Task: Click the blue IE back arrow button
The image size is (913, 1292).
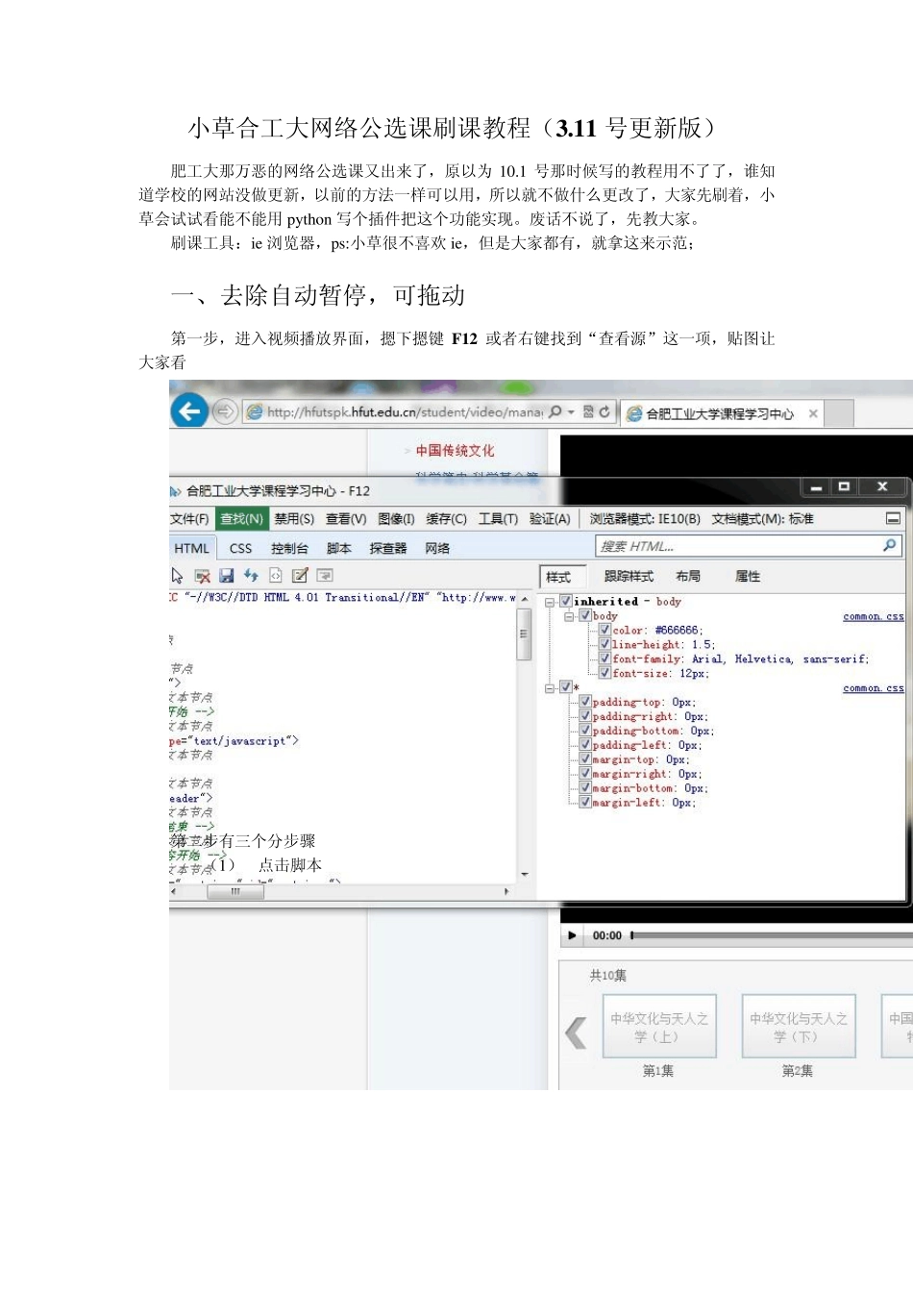Action: click(x=189, y=411)
